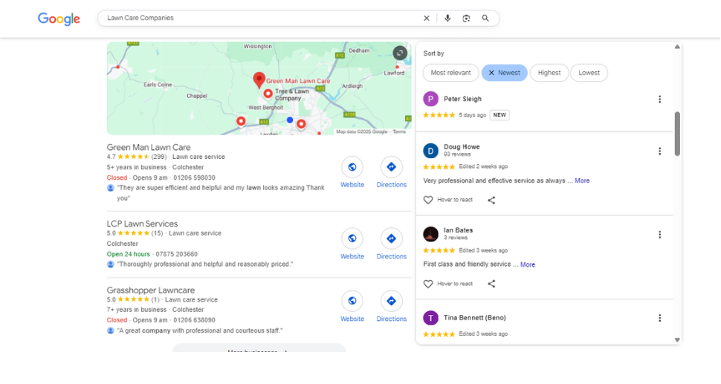This screenshot has height=384, width=721.
Task: Click the Tree & Lawn Company map pin
Action: [268, 94]
